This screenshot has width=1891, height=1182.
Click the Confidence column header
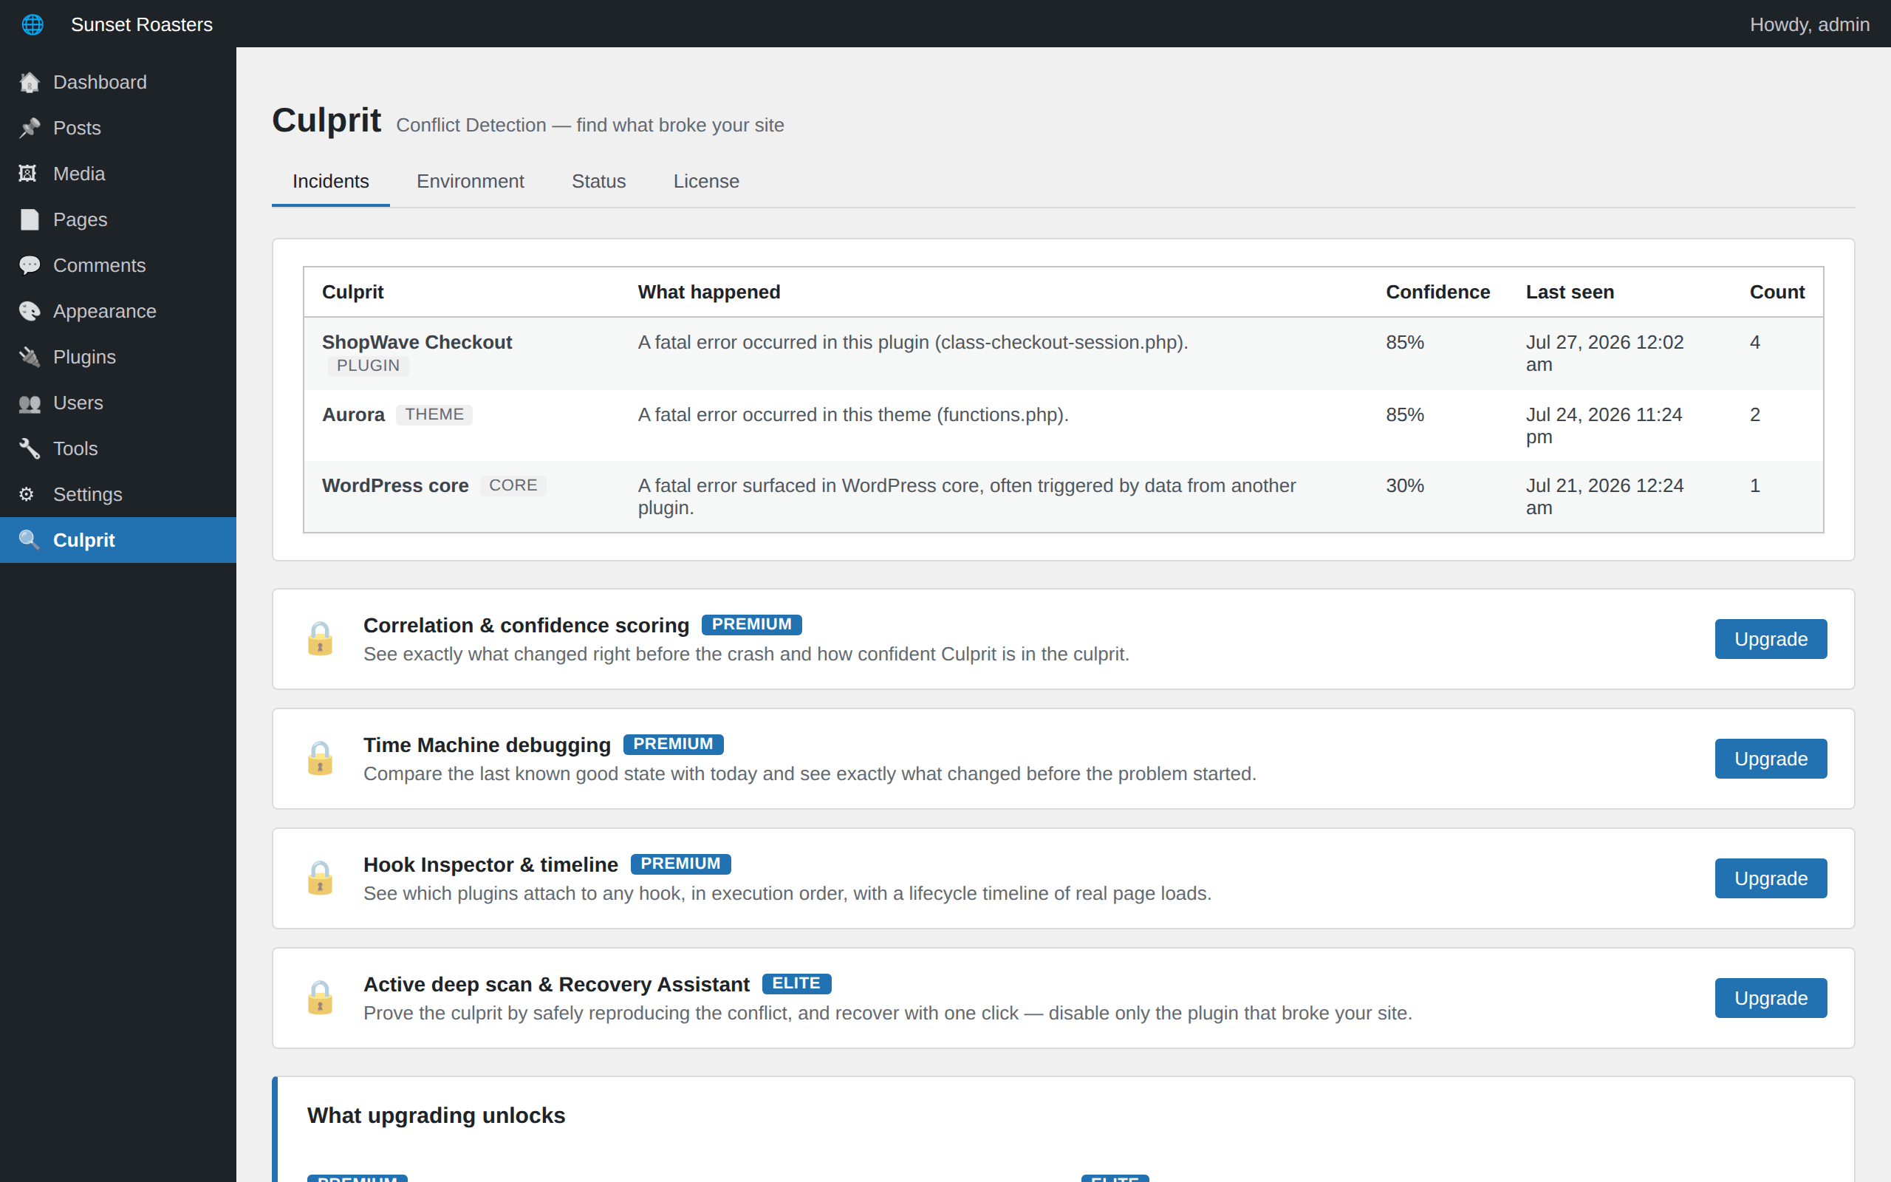click(x=1437, y=293)
